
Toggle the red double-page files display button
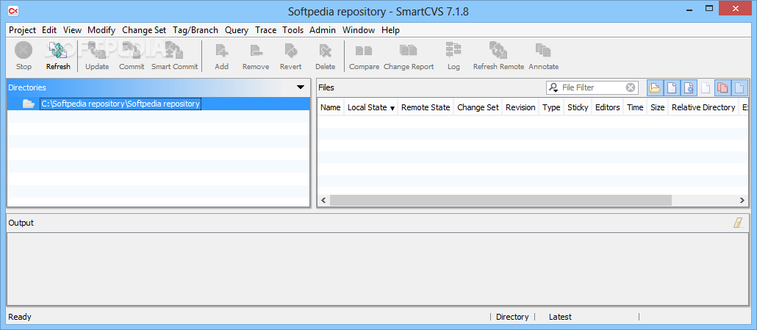click(722, 87)
